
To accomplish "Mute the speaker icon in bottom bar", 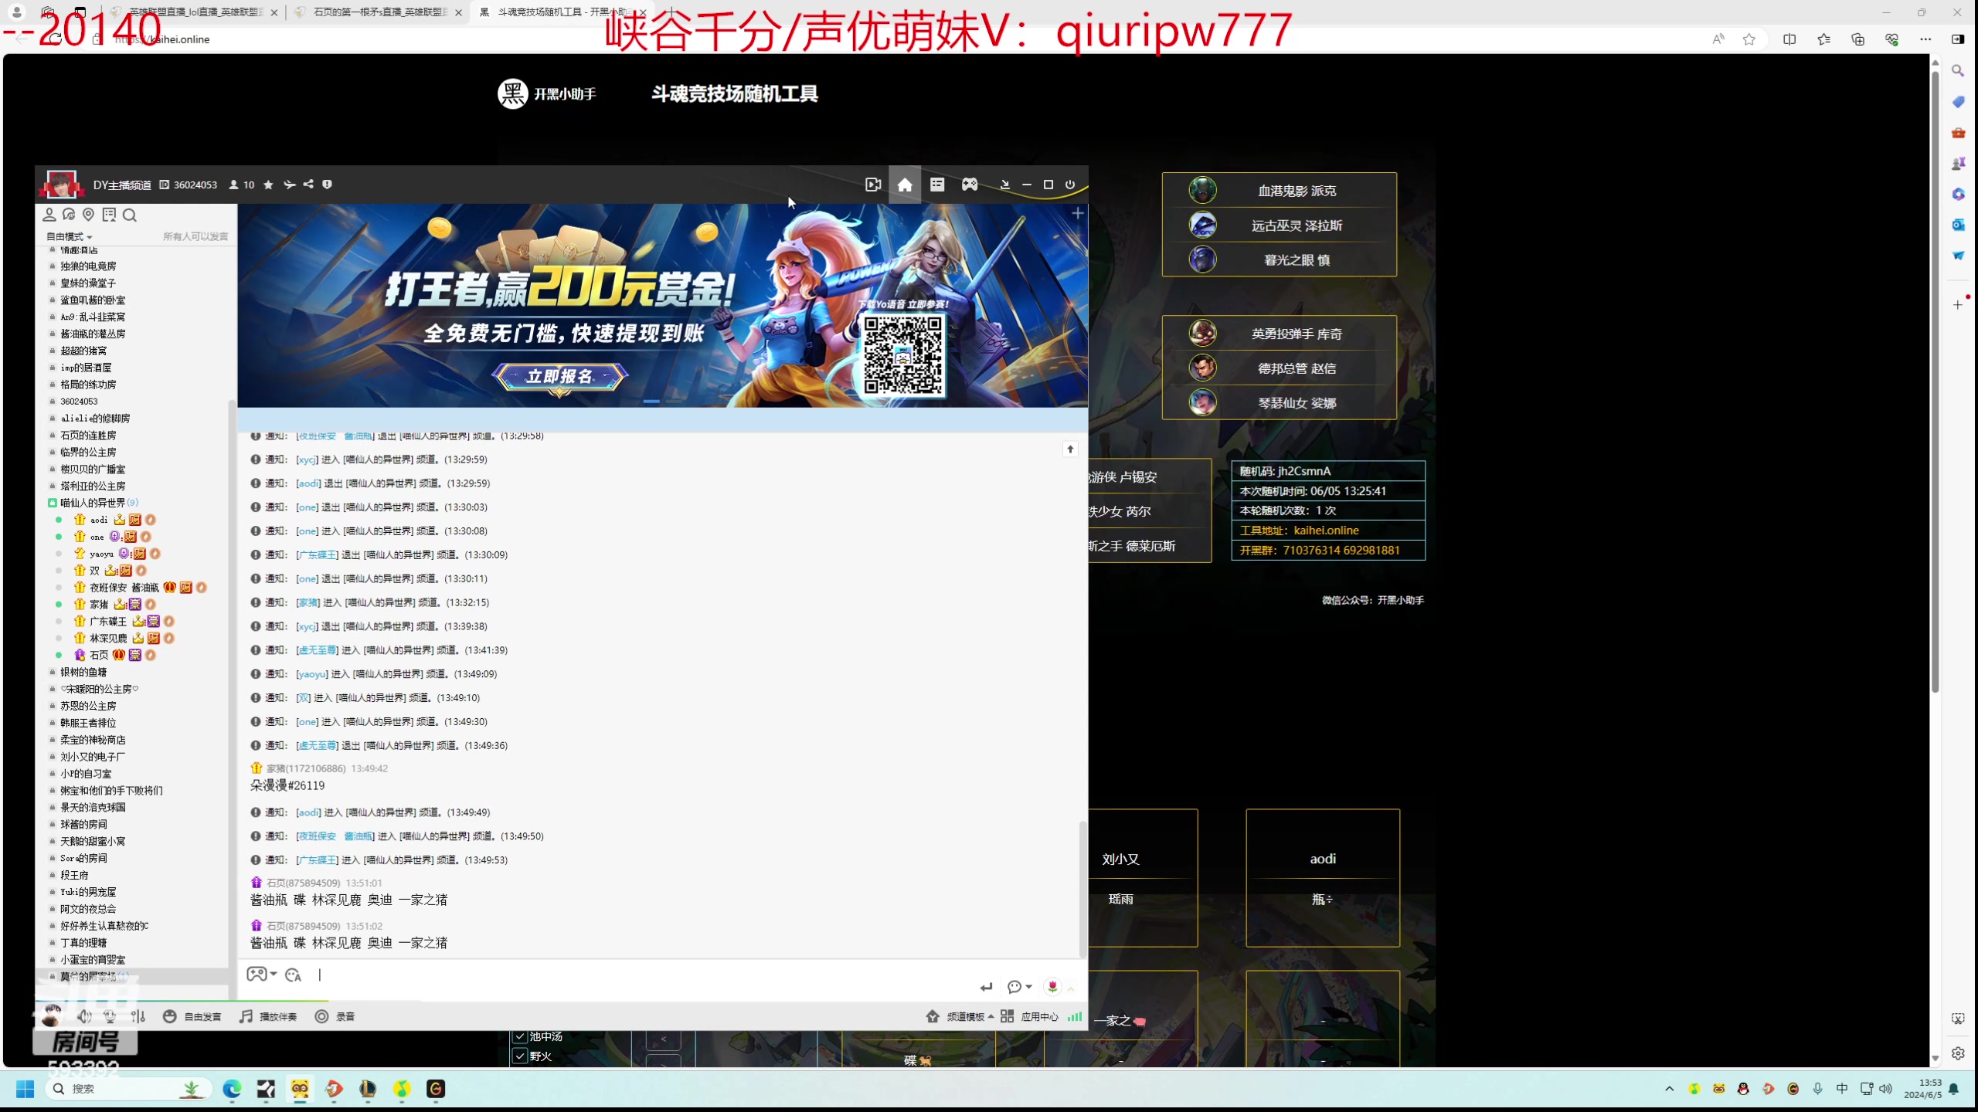I will [84, 1016].
